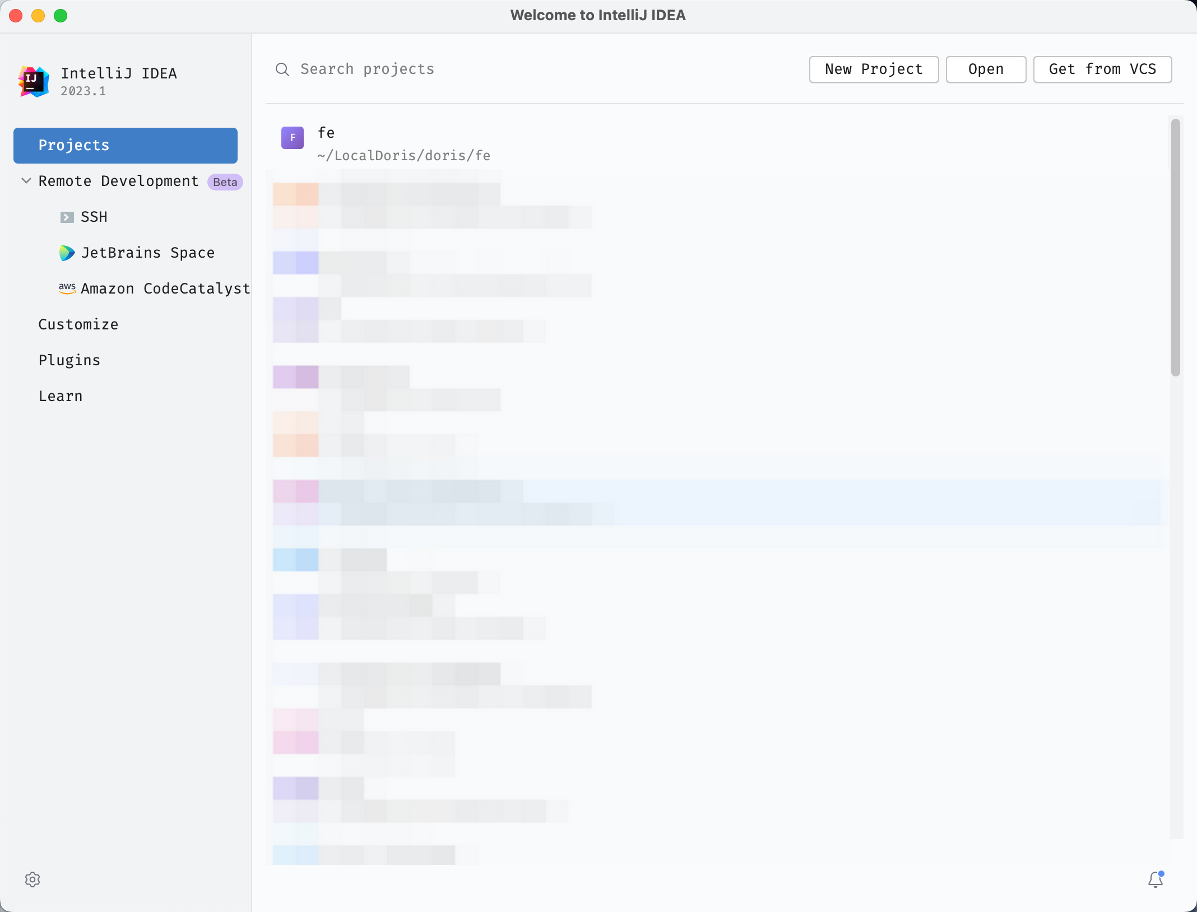1197x912 pixels.
Task: Click the SSH terminal icon
Action: pos(67,217)
